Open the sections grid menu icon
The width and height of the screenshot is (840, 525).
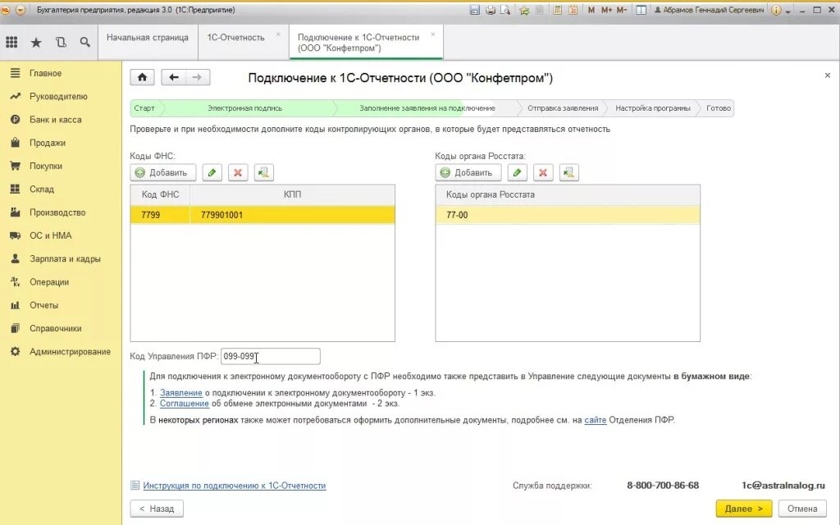click(x=11, y=42)
